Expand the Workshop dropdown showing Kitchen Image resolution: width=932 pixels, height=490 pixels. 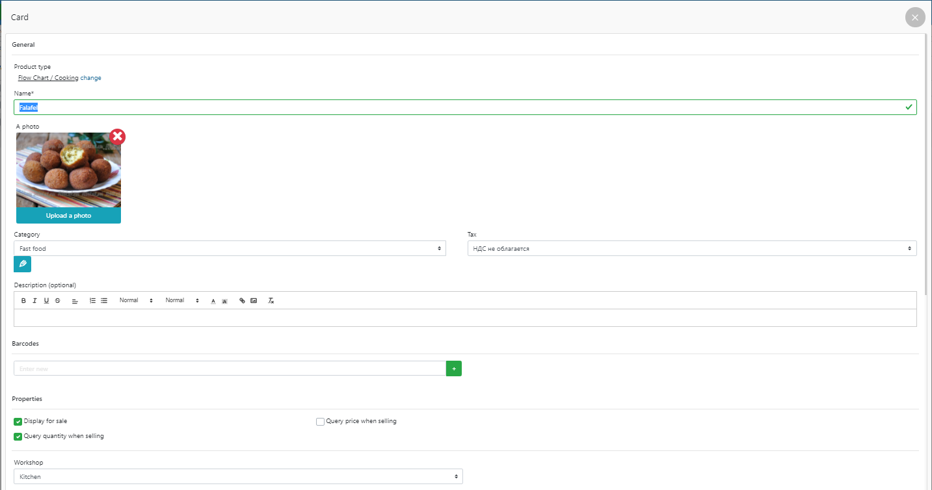tap(238, 477)
